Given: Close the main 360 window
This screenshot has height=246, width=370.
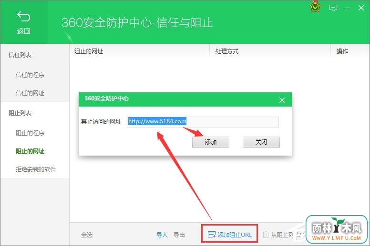Looking at the screenshot, I should coord(361,8).
